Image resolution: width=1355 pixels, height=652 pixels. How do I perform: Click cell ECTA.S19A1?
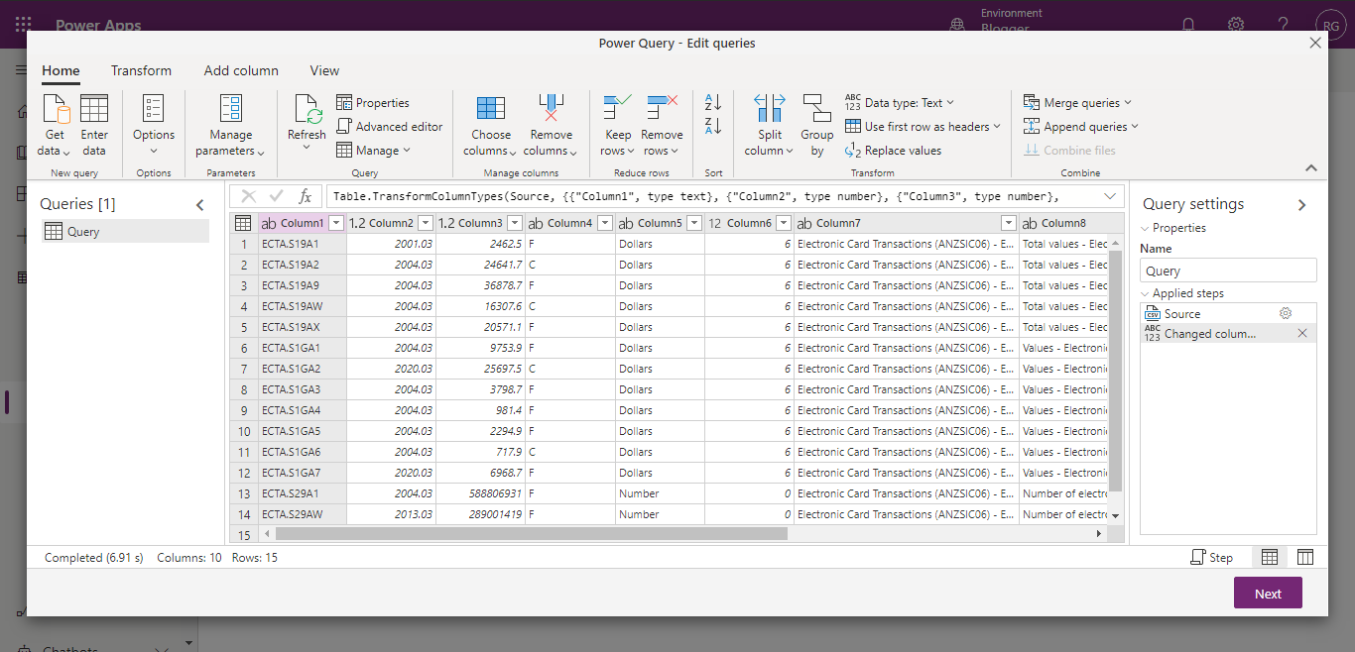coord(302,244)
